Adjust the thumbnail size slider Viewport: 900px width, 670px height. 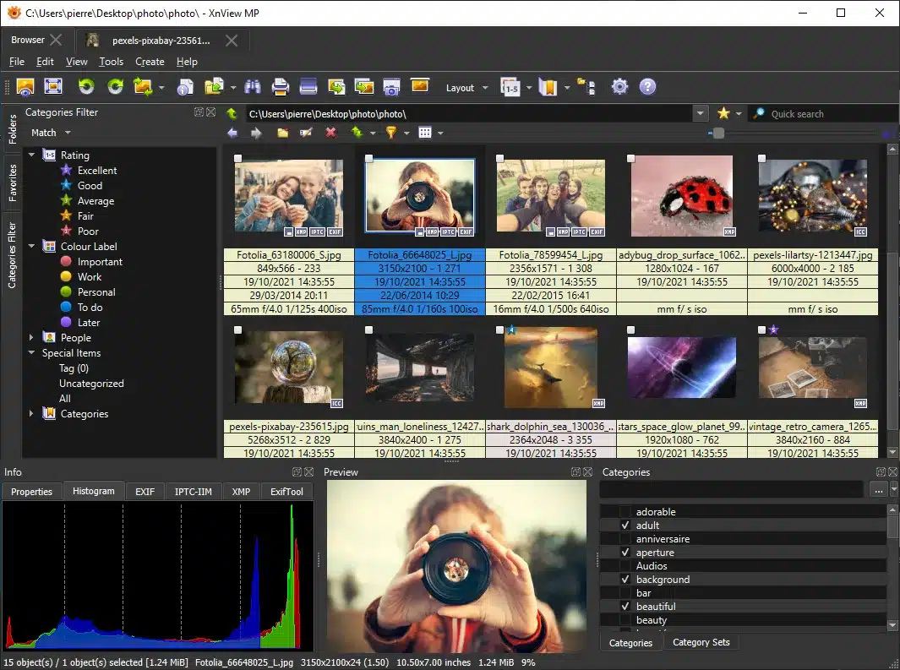pyautogui.click(x=717, y=133)
